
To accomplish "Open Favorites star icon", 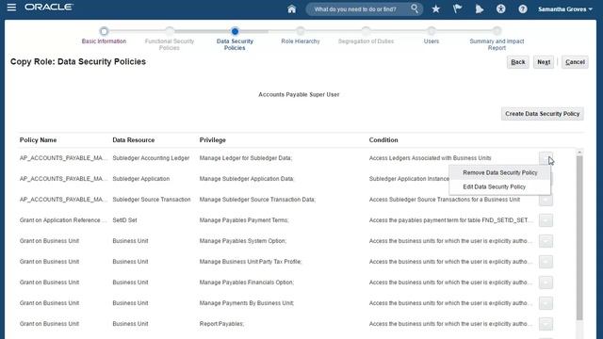I will point(435,8).
